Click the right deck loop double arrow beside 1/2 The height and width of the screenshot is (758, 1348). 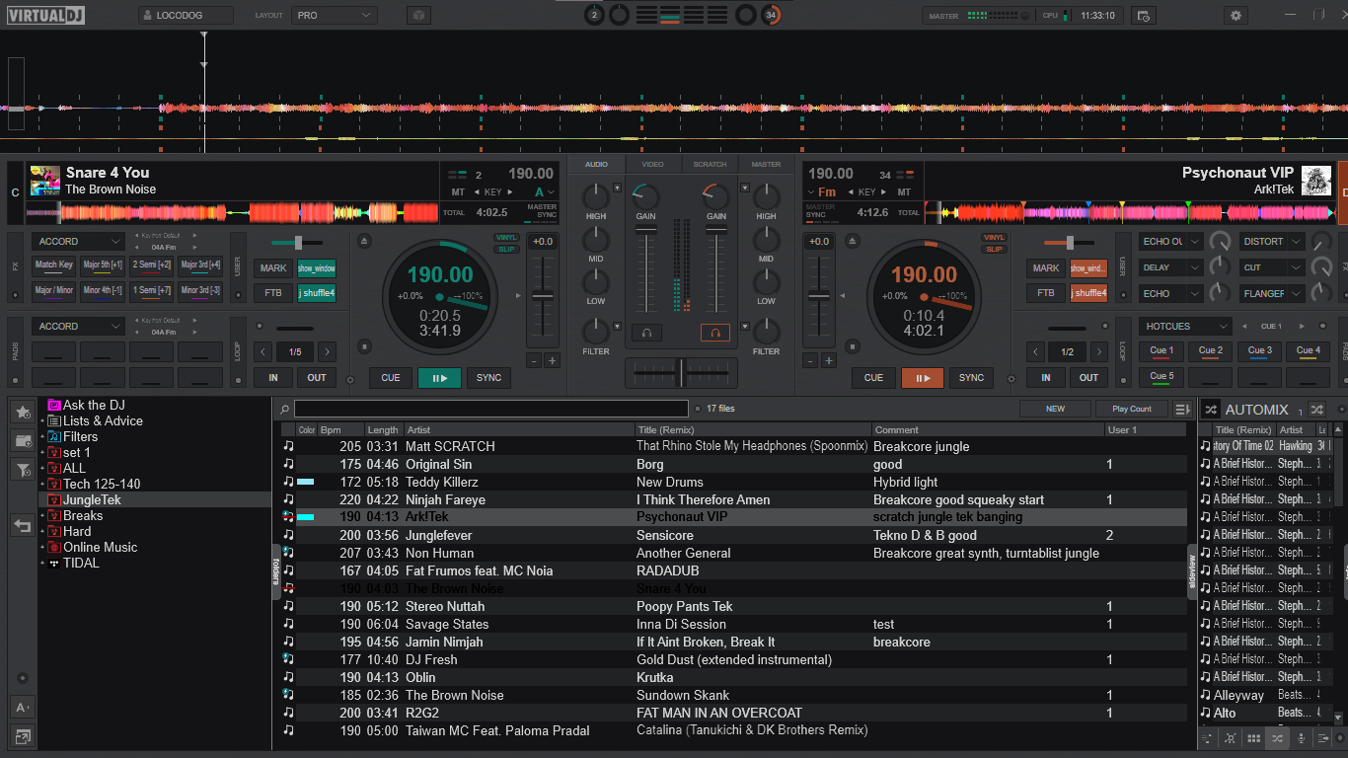(1100, 351)
